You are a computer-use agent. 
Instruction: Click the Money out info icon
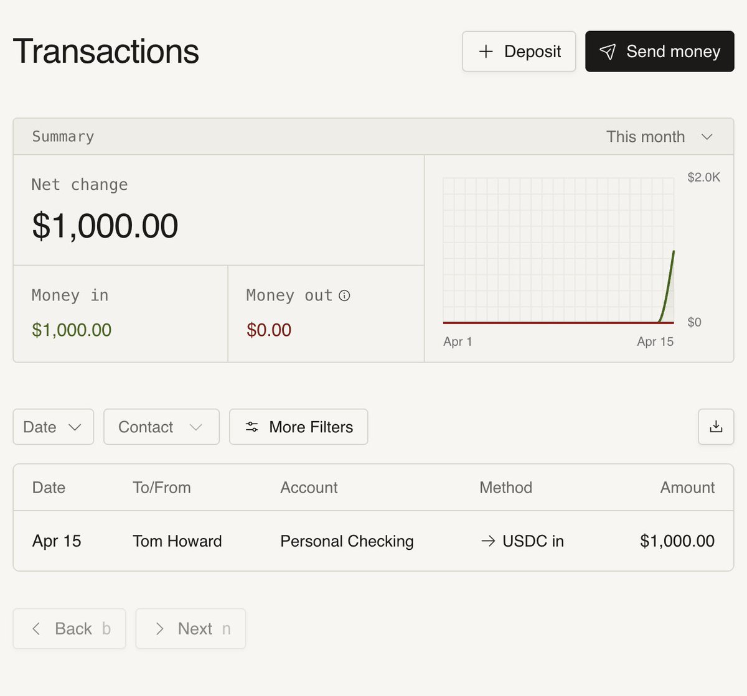[344, 295]
